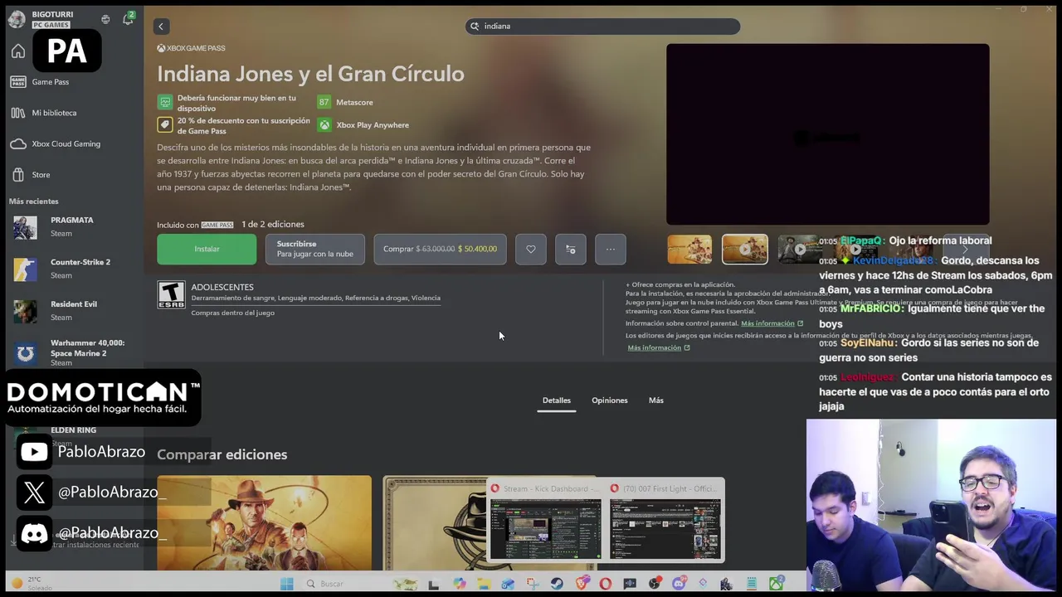Image resolution: width=1062 pixels, height=597 pixels.
Task: Open the first edition cover art
Action: click(264, 523)
